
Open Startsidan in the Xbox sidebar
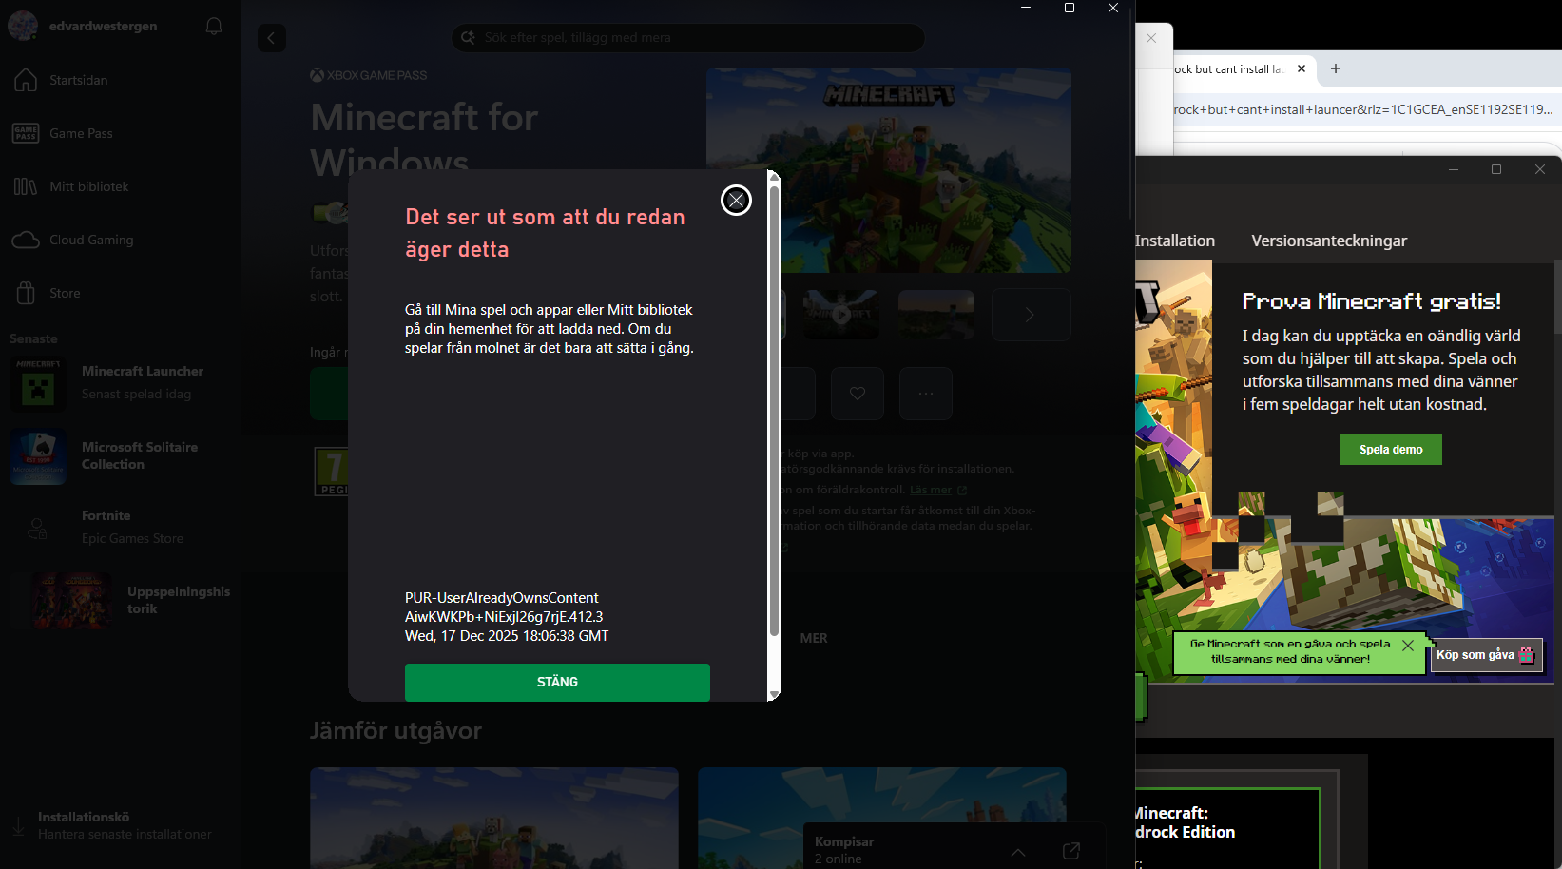click(x=120, y=80)
